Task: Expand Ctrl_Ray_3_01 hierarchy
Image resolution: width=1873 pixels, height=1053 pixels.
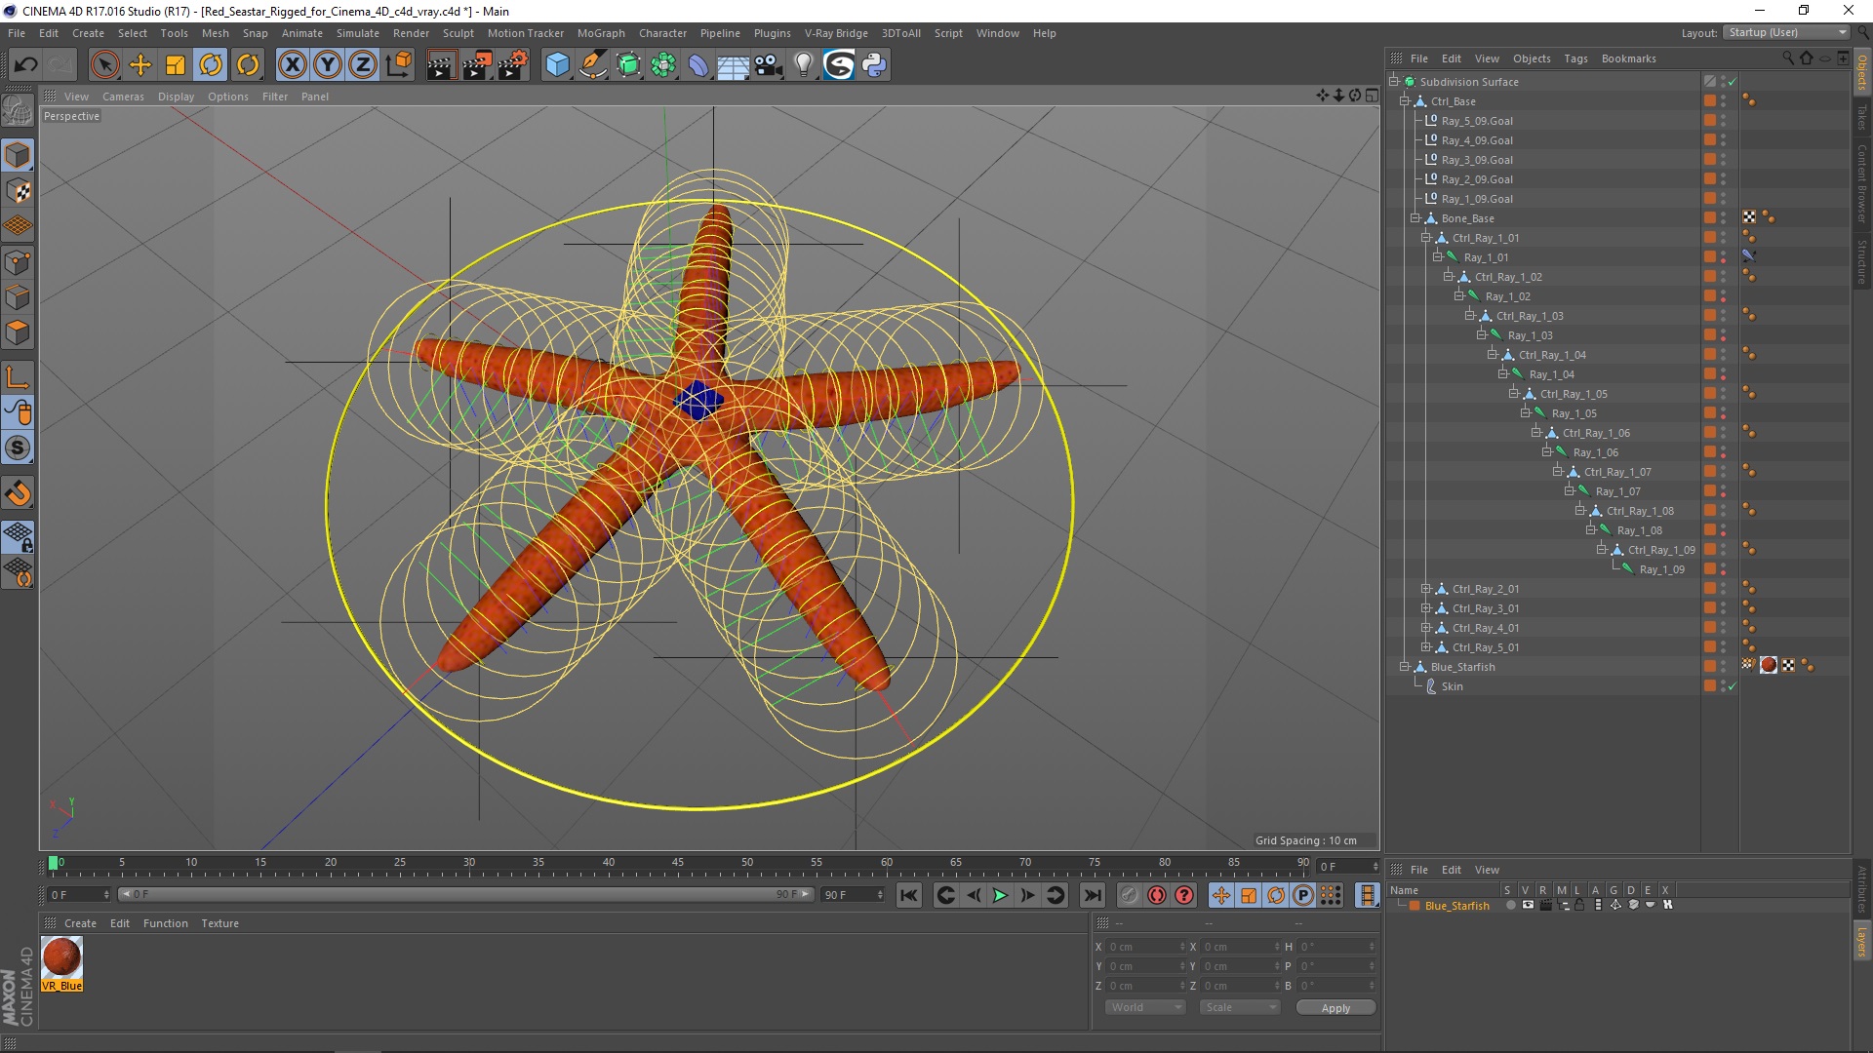Action: point(1426,608)
